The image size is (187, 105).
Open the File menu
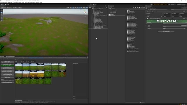point(1,2)
